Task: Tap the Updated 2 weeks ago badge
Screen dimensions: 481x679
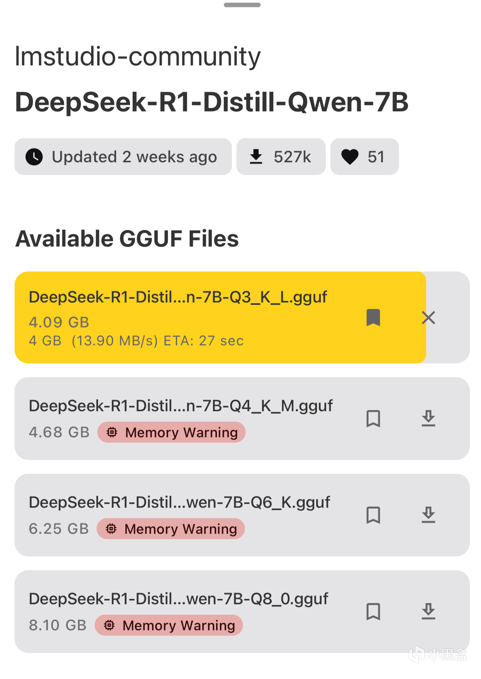Action: tap(123, 157)
